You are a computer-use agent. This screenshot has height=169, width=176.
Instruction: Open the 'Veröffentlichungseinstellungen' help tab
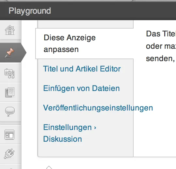click(98, 108)
